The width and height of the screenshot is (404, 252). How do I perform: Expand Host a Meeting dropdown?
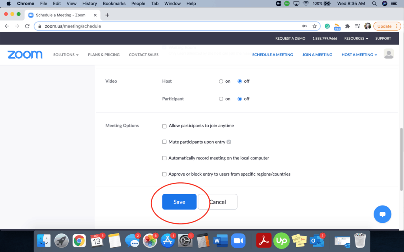[x=359, y=55]
